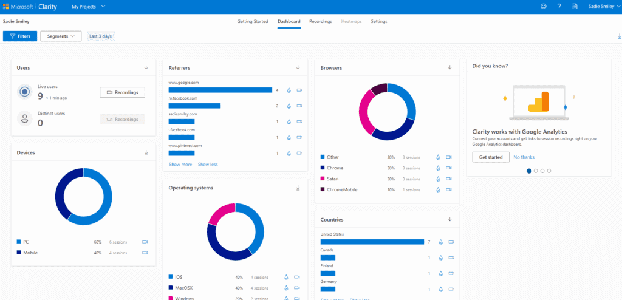The width and height of the screenshot is (622, 300).
Task: Select the second carousel dot
Action: [x=536, y=171]
